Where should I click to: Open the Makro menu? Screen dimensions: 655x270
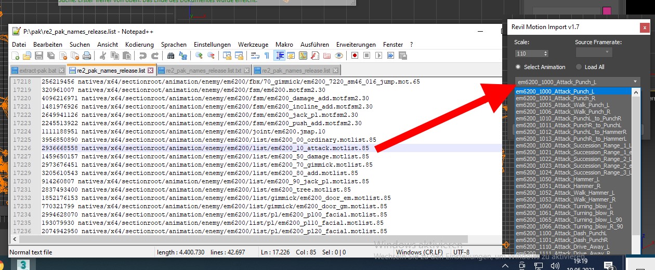(x=284, y=45)
